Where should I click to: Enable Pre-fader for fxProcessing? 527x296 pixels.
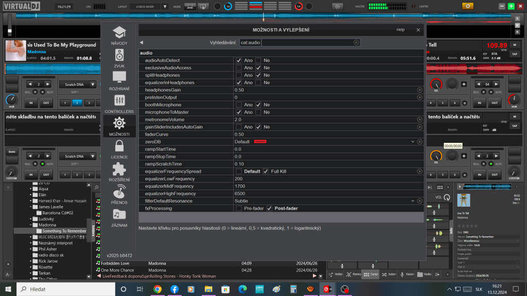239,209
